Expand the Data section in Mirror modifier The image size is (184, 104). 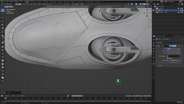point(160,66)
